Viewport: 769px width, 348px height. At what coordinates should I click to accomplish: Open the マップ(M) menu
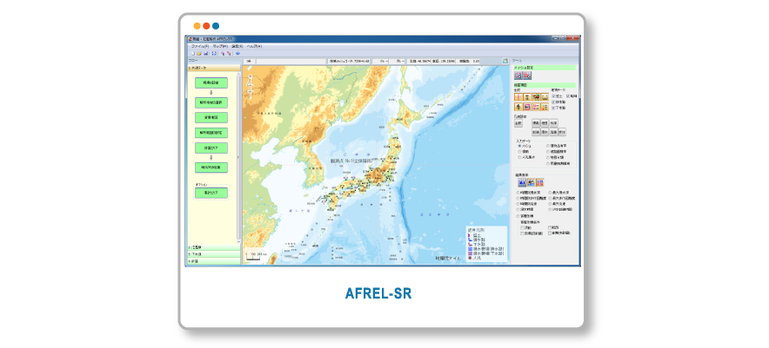pos(220,47)
